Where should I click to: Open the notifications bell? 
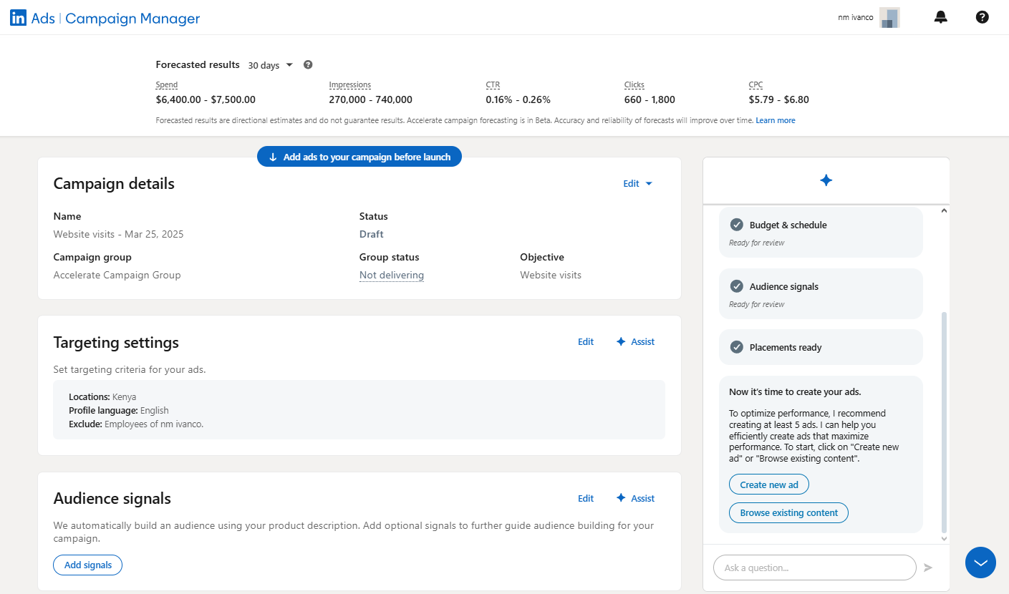941,17
